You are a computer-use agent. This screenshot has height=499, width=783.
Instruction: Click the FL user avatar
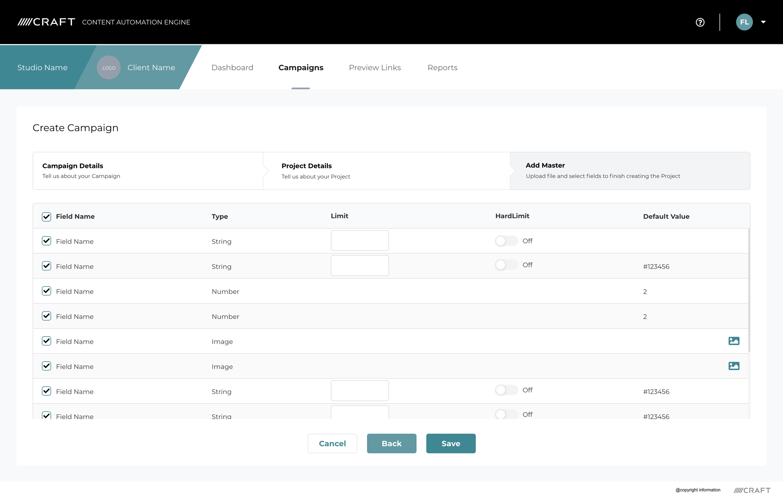coord(744,22)
